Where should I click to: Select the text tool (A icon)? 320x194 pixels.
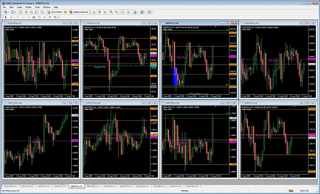[45, 17]
